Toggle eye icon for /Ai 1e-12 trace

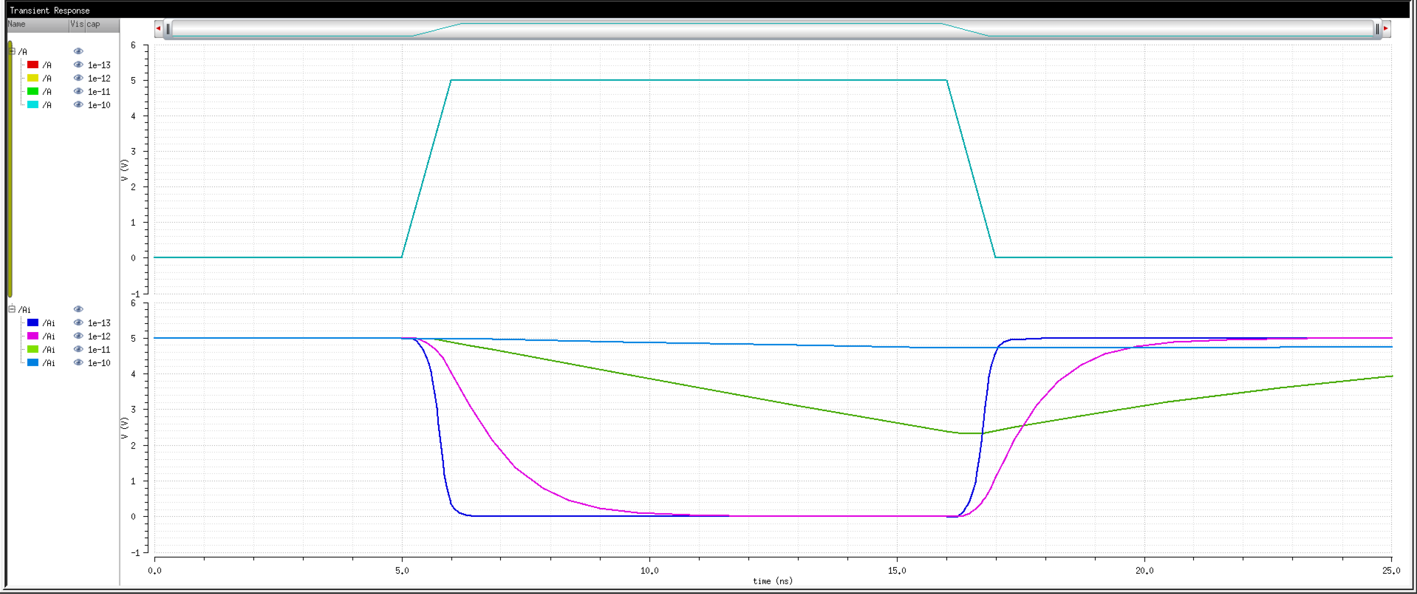pyautogui.click(x=78, y=336)
